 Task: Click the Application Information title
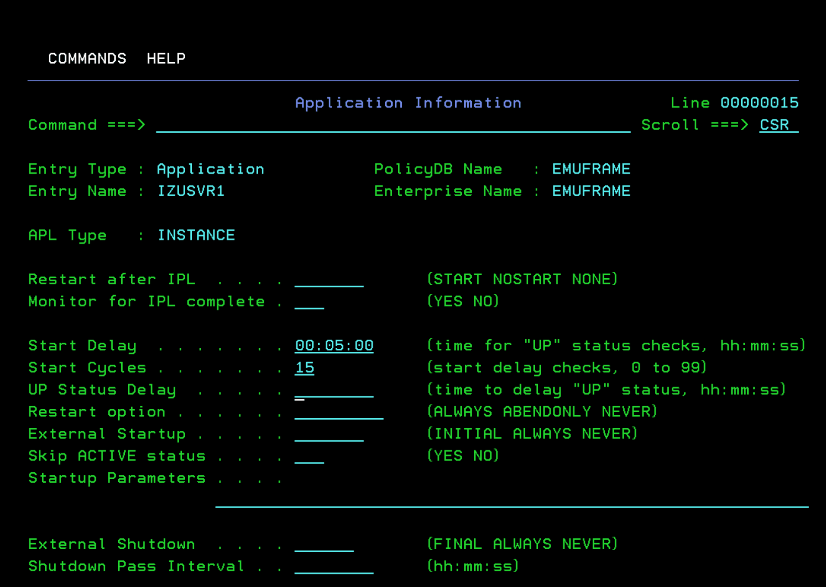click(x=408, y=103)
